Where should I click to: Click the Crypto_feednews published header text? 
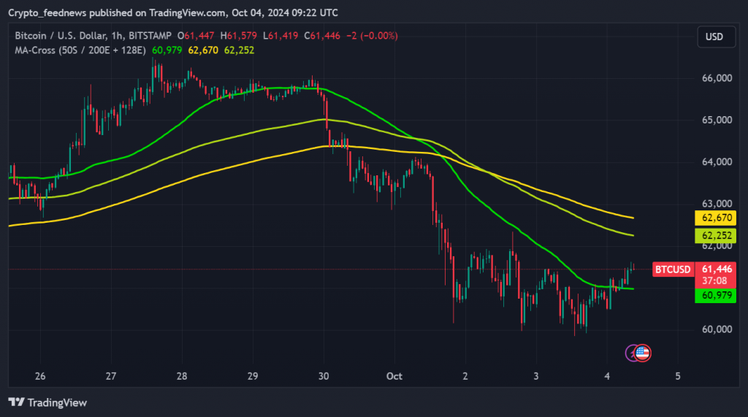click(x=173, y=12)
